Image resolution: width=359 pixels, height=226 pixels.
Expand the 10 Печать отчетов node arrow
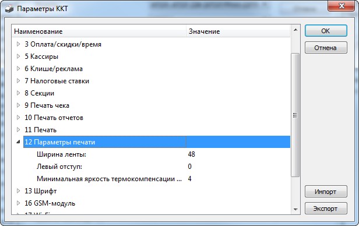[18, 118]
